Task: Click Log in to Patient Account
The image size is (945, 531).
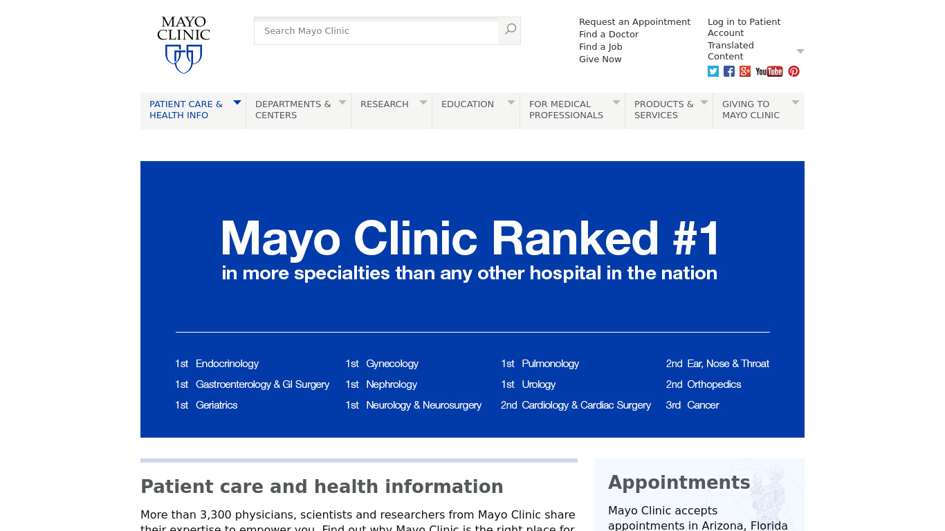Action: pyautogui.click(x=744, y=28)
